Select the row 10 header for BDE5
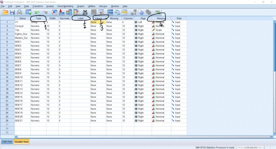The height and width of the screenshot is (149, 276). tap(7, 57)
